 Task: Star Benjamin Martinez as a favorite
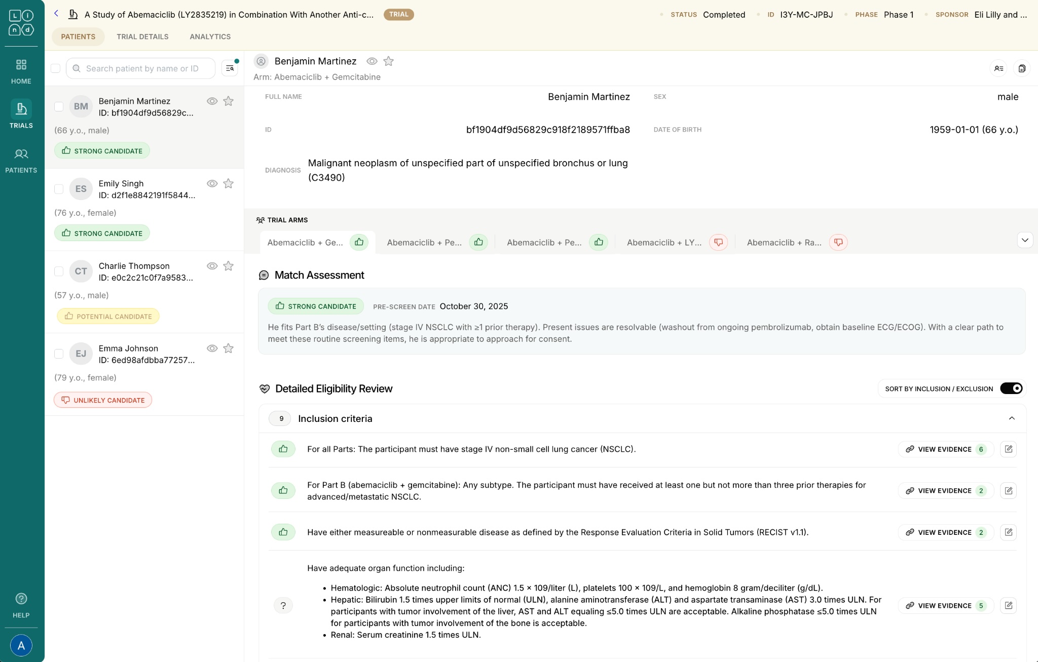coord(388,61)
